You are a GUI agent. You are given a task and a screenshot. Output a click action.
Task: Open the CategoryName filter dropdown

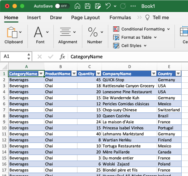41,74
